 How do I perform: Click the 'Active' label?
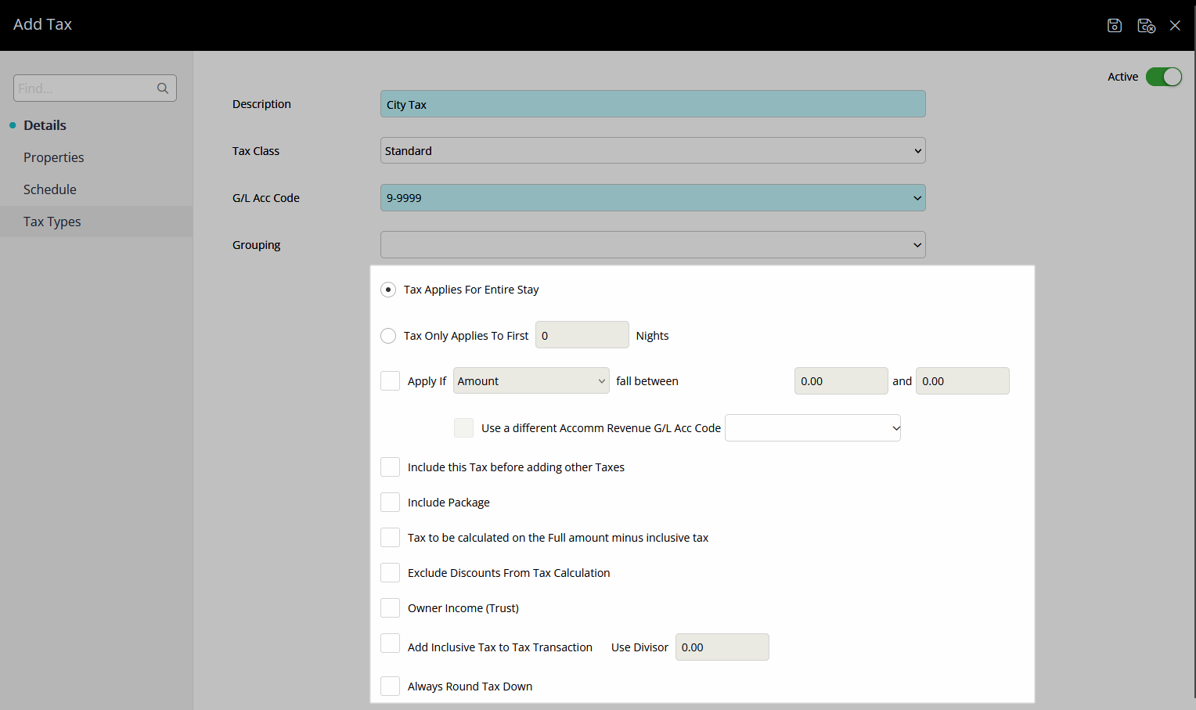tap(1122, 77)
